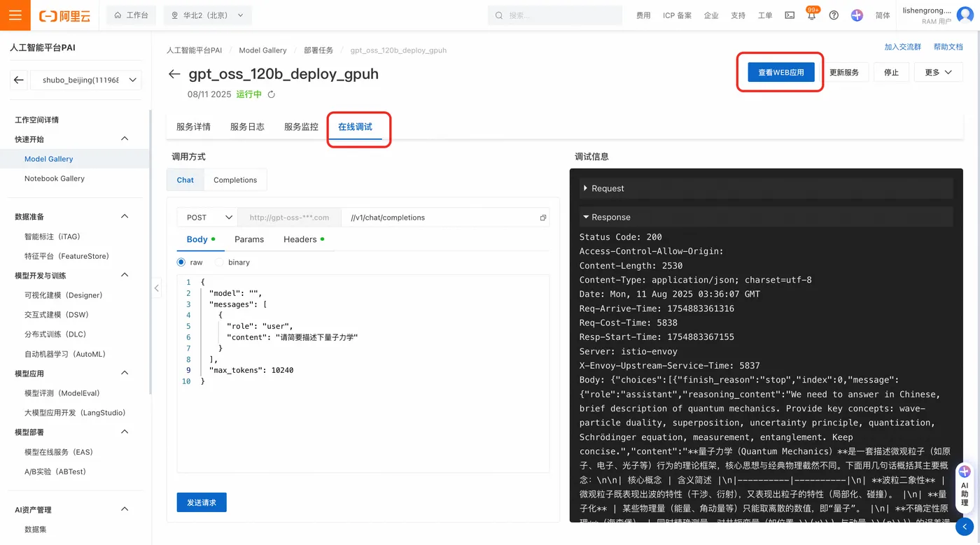980x545 pixels.
Task: Click the 停止 button
Action: click(891, 72)
